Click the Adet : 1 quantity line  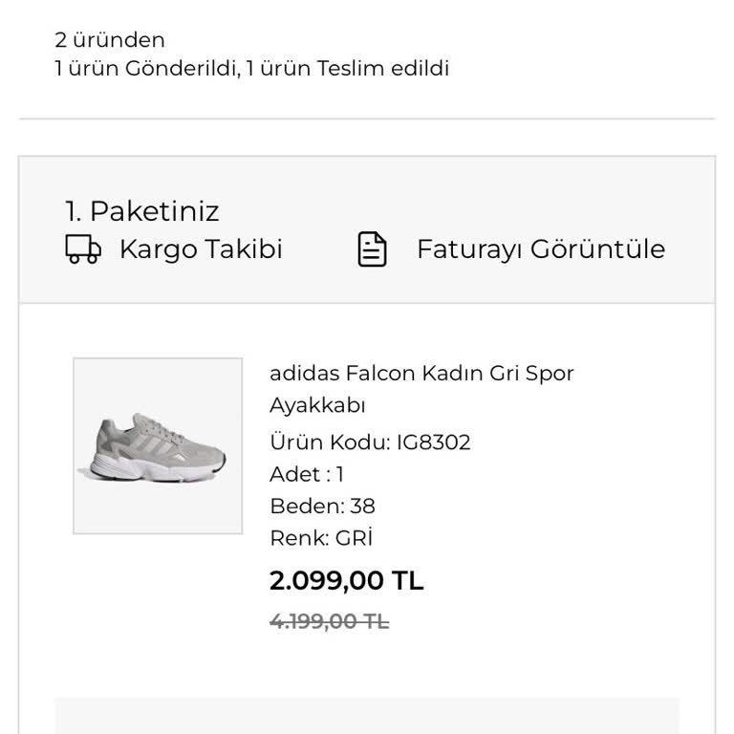point(307,474)
